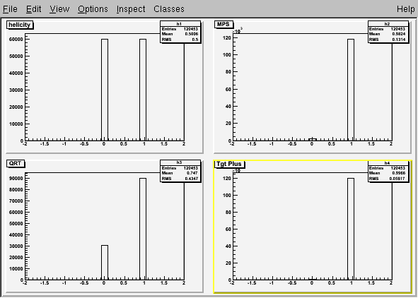
Task: Select the helicity histogram title box
Action: tap(20, 25)
